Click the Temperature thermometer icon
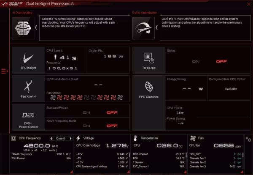253x175 pixels. (x=135, y=138)
